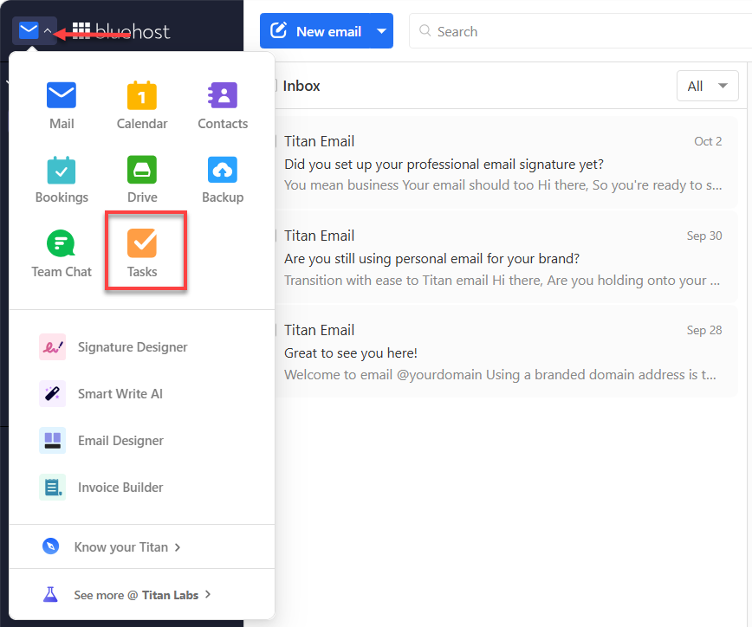Open the Mail app icon
Viewport: 752px width, 627px height.
click(x=62, y=95)
